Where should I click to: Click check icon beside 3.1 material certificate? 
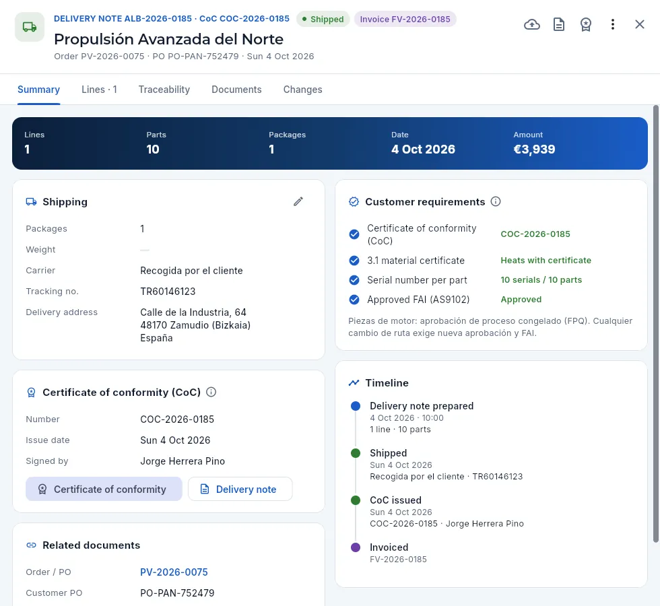pos(354,261)
